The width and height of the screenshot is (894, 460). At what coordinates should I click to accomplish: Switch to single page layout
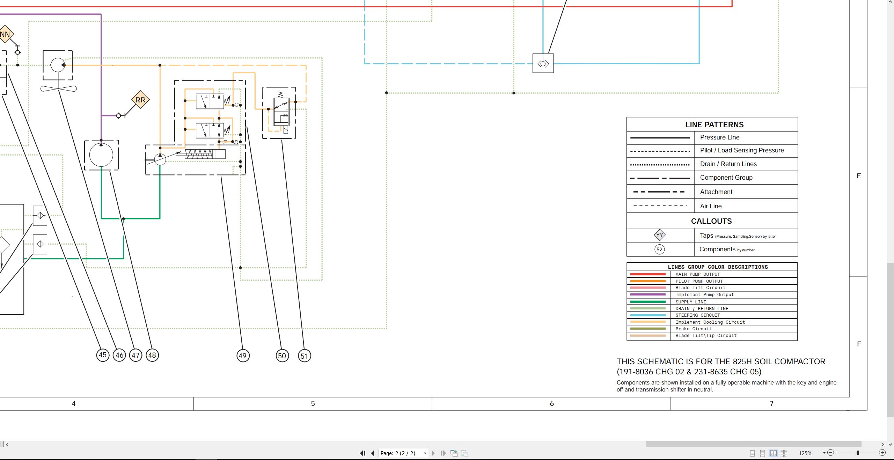[752, 453]
